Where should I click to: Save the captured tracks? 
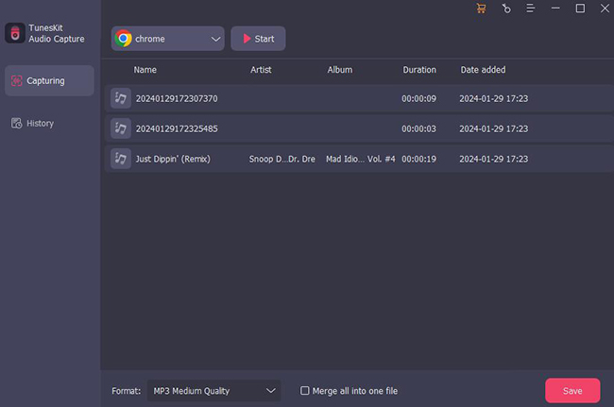(572, 391)
